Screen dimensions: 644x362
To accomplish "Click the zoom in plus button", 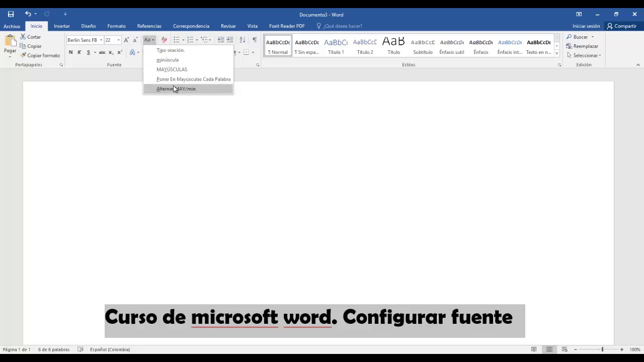I will (621, 349).
